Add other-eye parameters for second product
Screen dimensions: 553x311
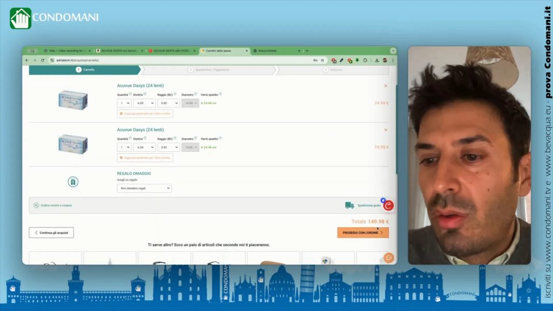tap(145, 158)
